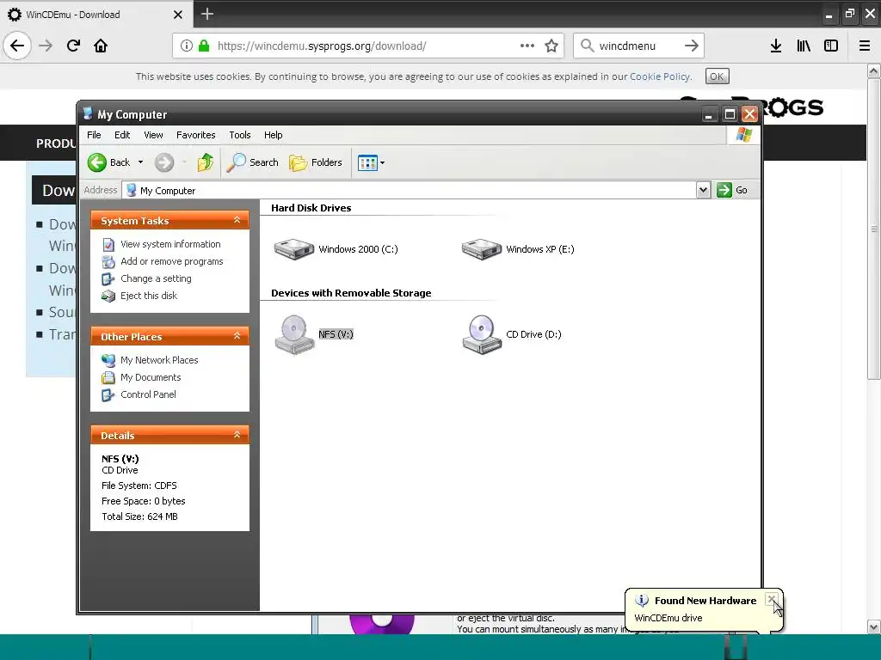Expand the Address bar dropdown

coord(703,190)
